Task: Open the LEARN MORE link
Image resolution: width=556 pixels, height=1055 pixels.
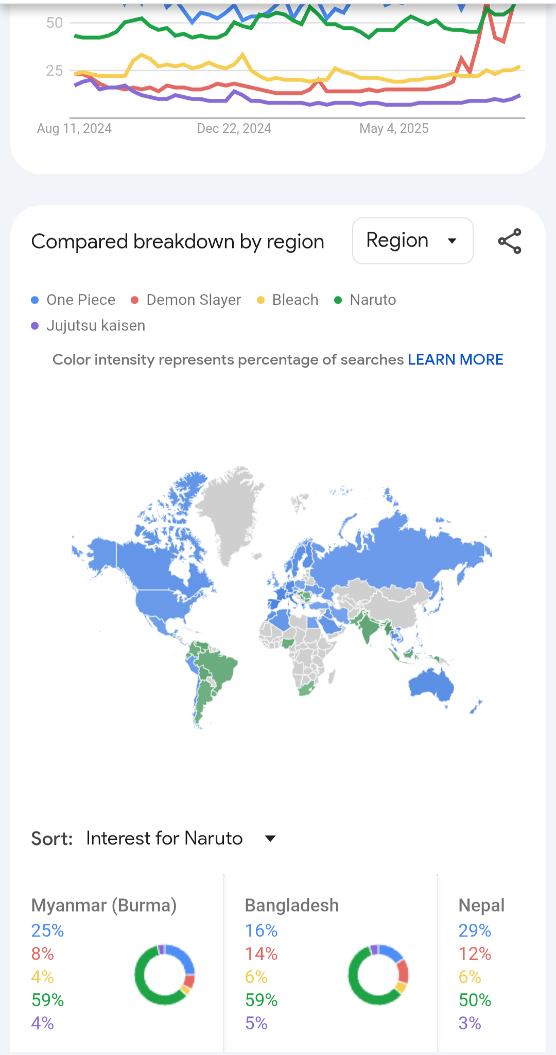Action: pyautogui.click(x=456, y=359)
